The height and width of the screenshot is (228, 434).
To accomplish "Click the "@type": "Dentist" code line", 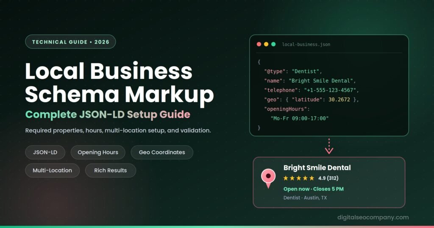I will coord(293,71).
